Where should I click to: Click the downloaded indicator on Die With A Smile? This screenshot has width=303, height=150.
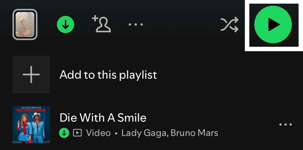click(x=64, y=133)
